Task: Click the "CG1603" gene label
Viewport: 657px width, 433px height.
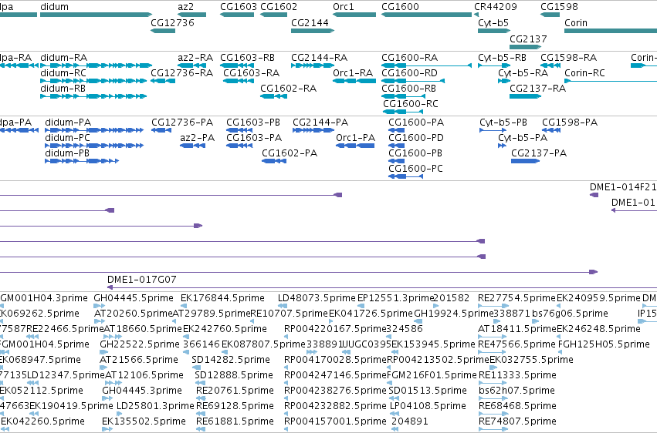Action: pos(239,7)
